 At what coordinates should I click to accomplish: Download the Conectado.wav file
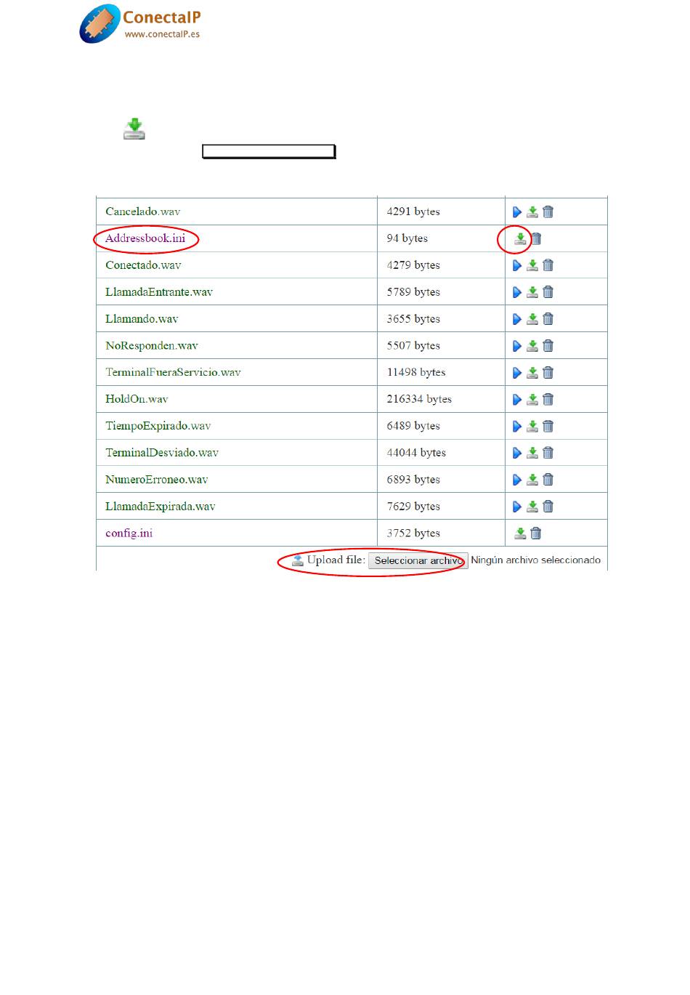[532, 265]
